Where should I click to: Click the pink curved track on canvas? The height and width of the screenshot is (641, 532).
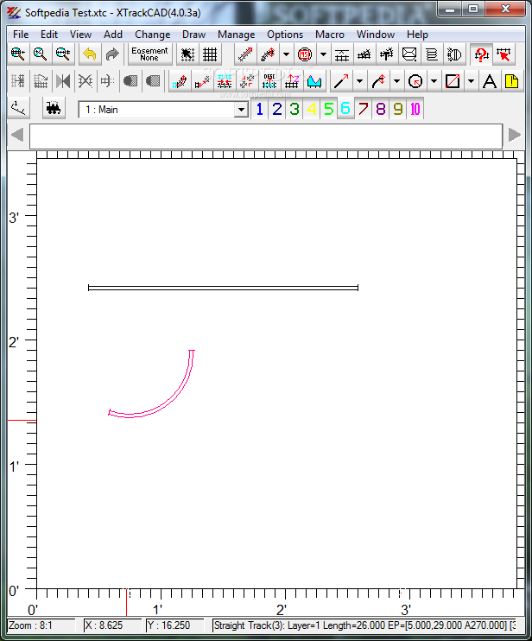[x=175, y=395]
